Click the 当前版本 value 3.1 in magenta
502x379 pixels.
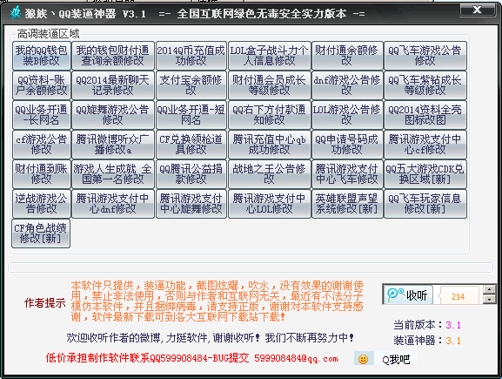coord(453,325)
